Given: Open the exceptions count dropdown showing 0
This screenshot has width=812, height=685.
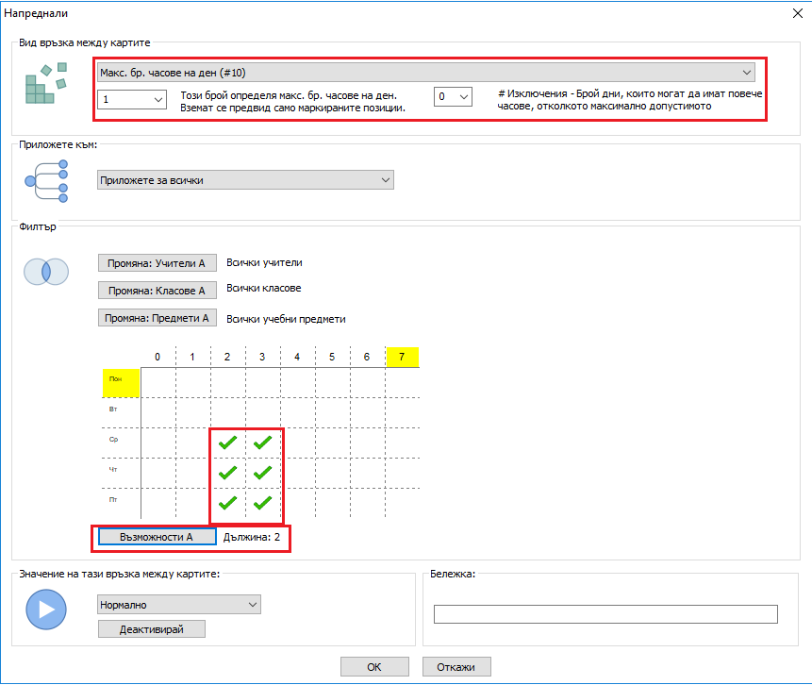Looking at the screenshot, I should 452,96.
